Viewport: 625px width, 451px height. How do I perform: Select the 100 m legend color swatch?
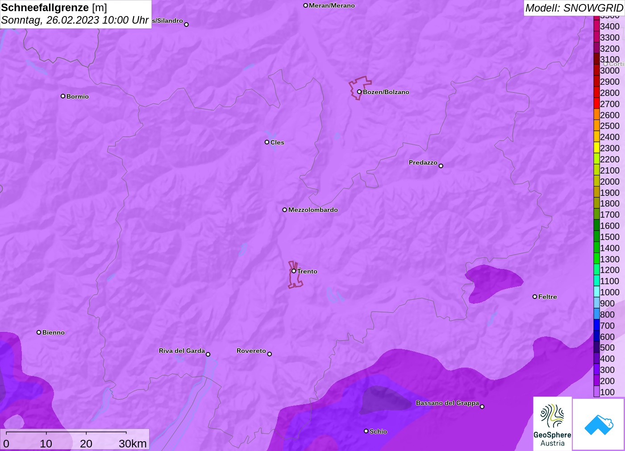click(596, 392)
